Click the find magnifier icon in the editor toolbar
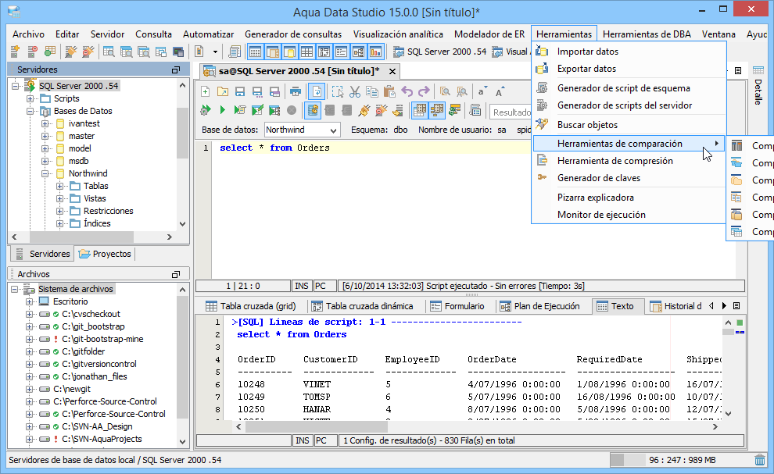The height and width of the screenshot is (474, 774). point(446,91)
